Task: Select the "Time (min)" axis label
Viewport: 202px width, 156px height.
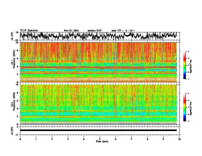Action: tap(102, 141)
